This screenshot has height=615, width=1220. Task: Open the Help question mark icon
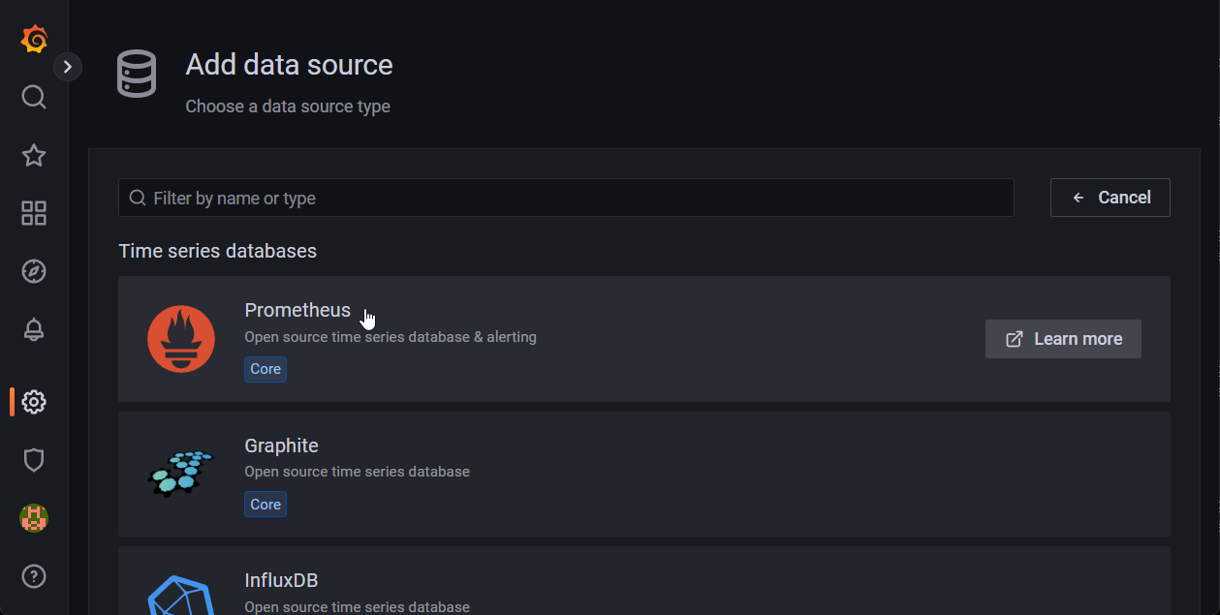[x=34, y=576]
